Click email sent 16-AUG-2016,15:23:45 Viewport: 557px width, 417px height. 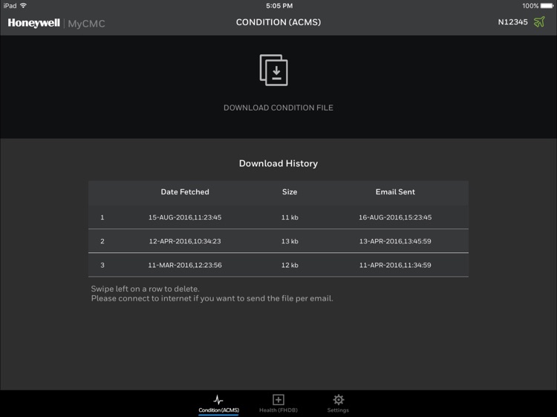[x=395, y=217]
